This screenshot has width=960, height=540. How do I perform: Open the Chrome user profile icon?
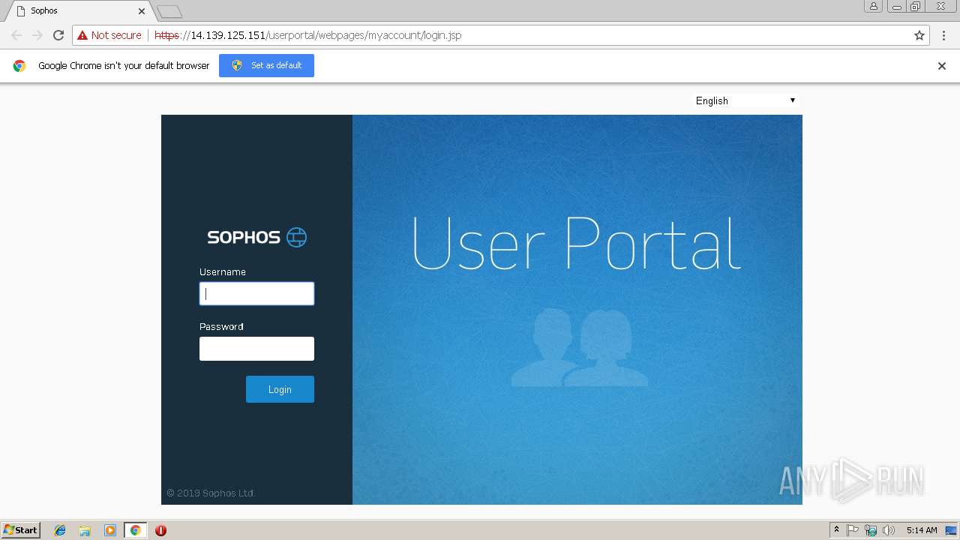pyautogui.click(x=873, y=6)
